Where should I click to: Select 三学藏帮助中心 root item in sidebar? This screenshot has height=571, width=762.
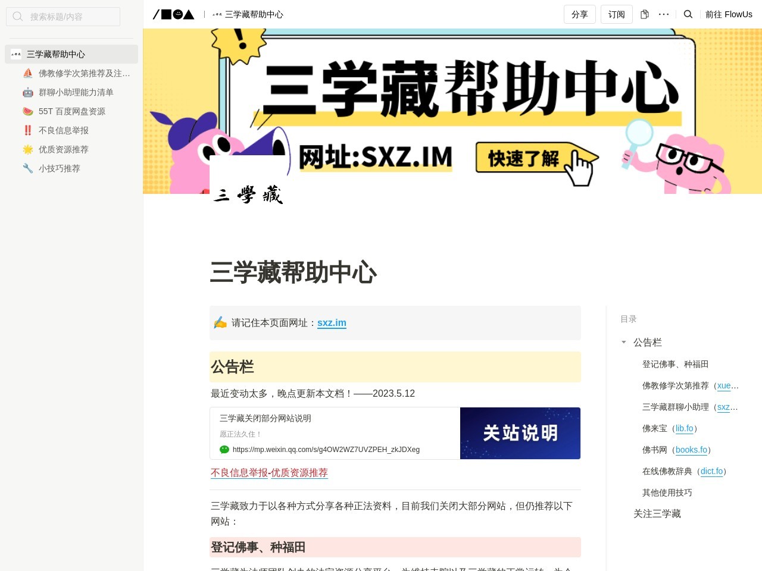tap(56, 54)
